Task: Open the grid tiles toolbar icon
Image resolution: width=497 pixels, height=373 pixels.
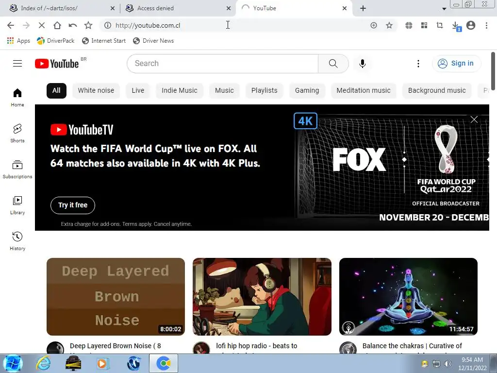Action: 424,25
